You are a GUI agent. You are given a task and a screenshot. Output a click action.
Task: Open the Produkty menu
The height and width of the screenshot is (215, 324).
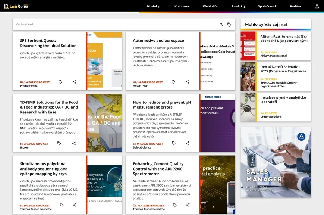(238, 6)
